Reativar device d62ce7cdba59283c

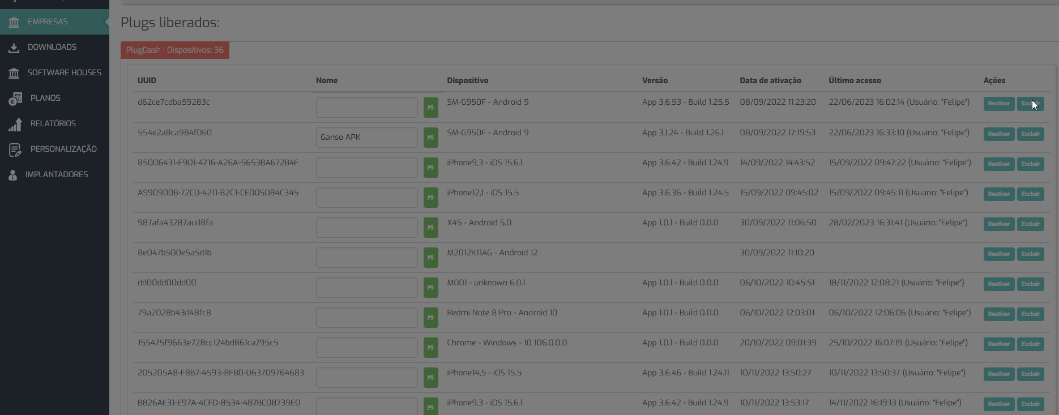click(x=999, y=104)
